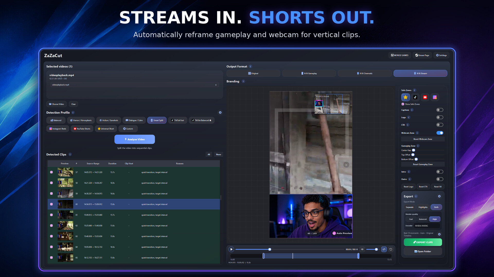Image resolution: width=494 pixels, height=277 pixels.
Task: Select 9:16 Cinematic output format
Action: pyautogui.click(x=365, y=73)
